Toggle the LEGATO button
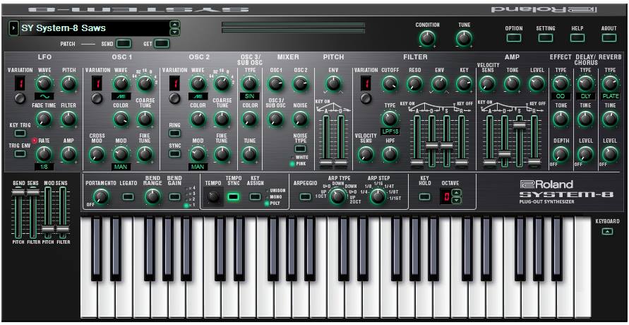Image resolution: width=629 pixels, height=325 pixels. (128, 196)
